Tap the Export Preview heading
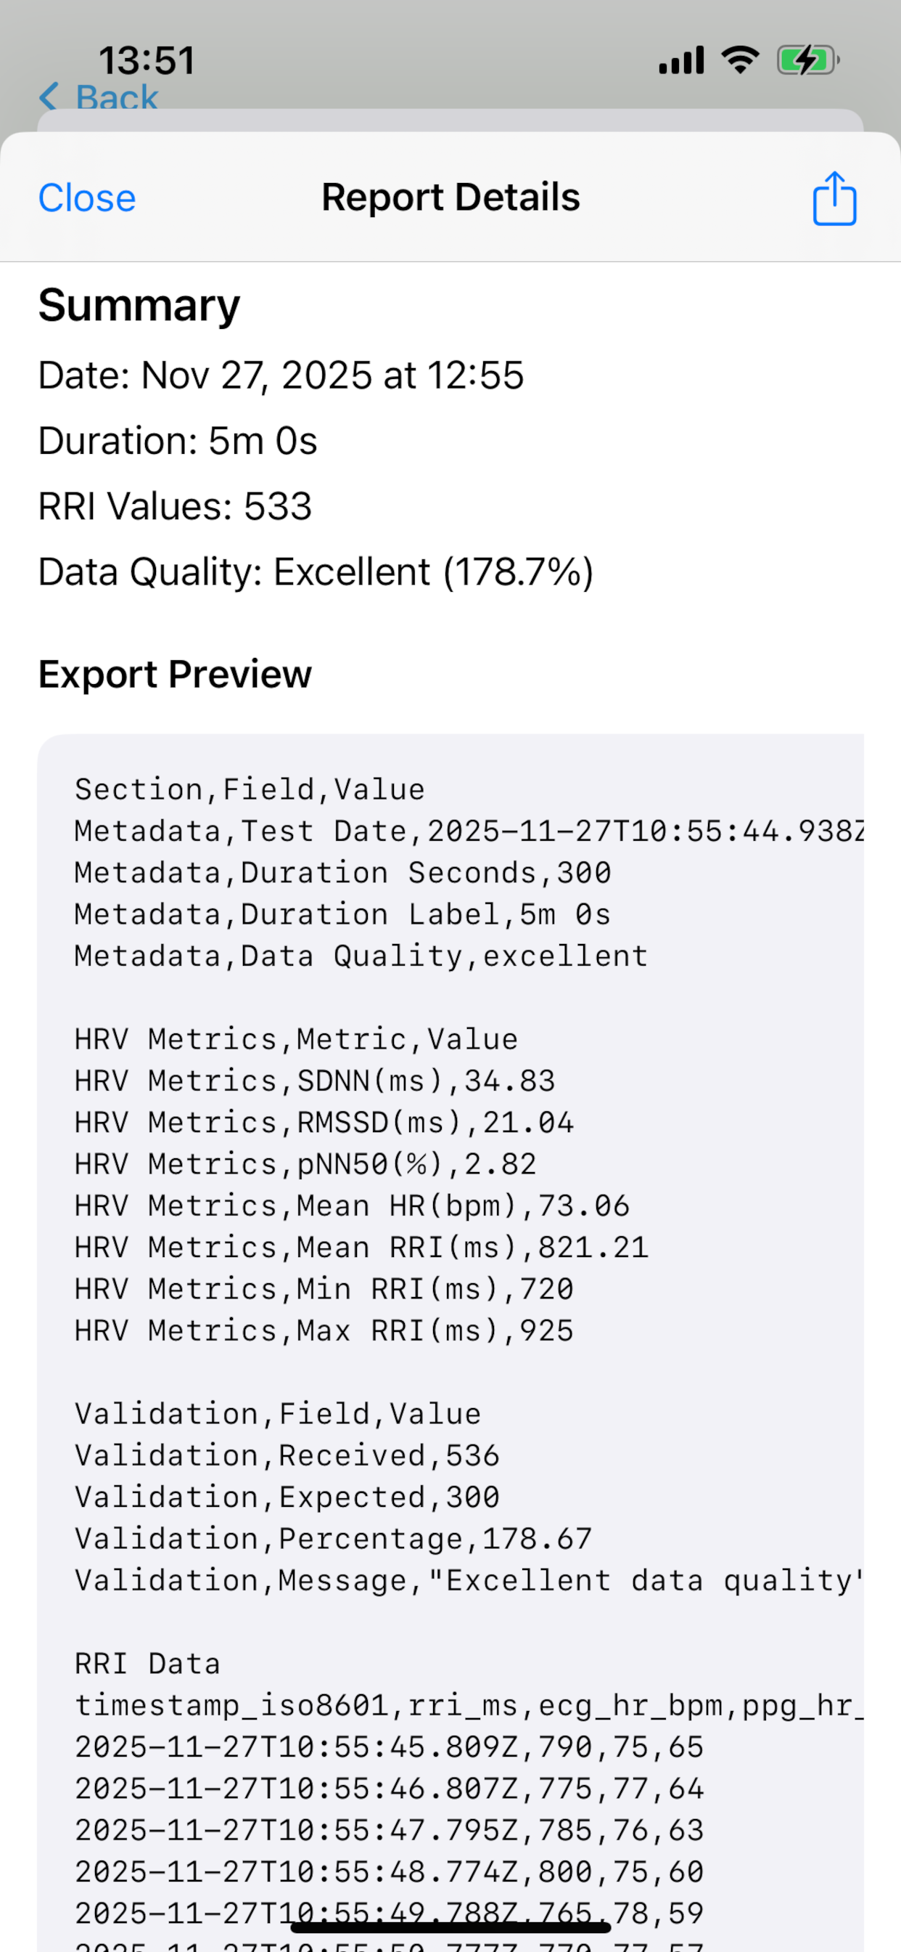Screen dimensions: 901x1952 pos(175,675)
